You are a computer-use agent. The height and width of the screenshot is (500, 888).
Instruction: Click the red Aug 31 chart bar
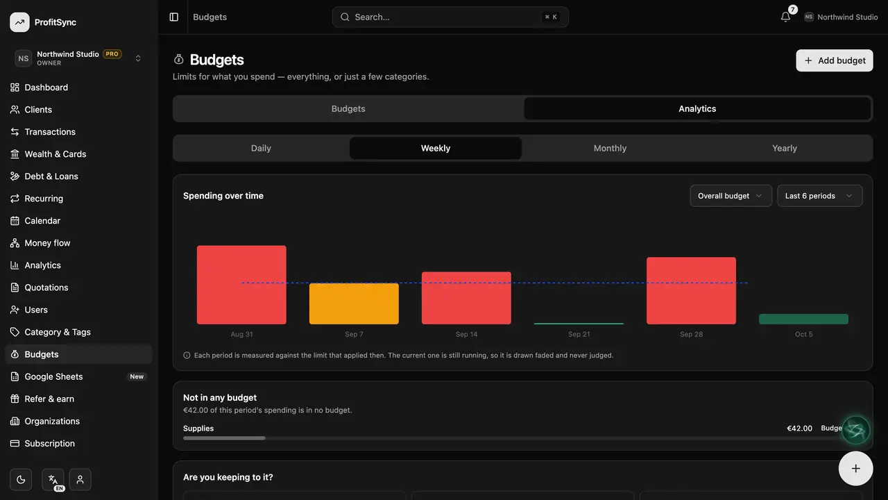pyautogui.click(x=241, y=285)
